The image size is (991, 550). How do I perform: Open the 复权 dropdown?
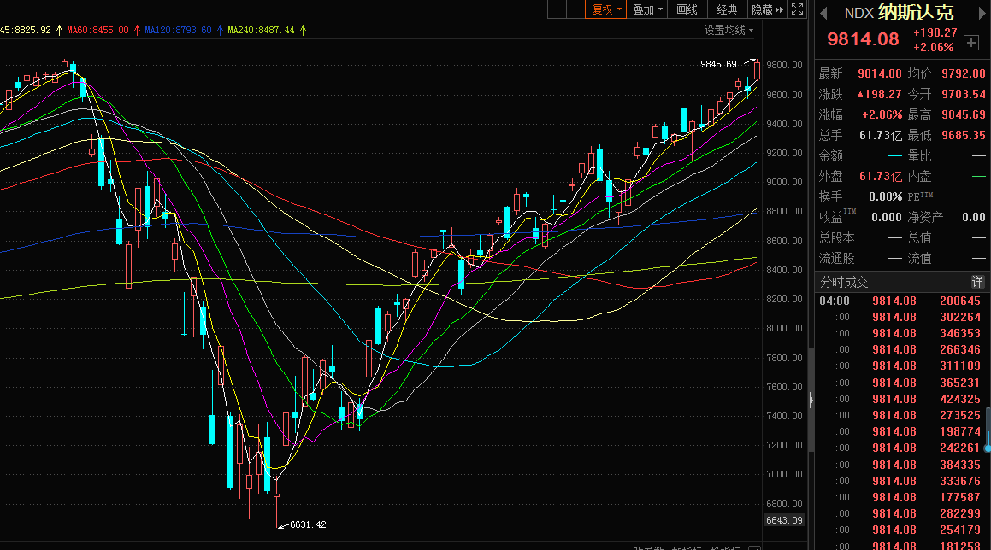(606, 9)
